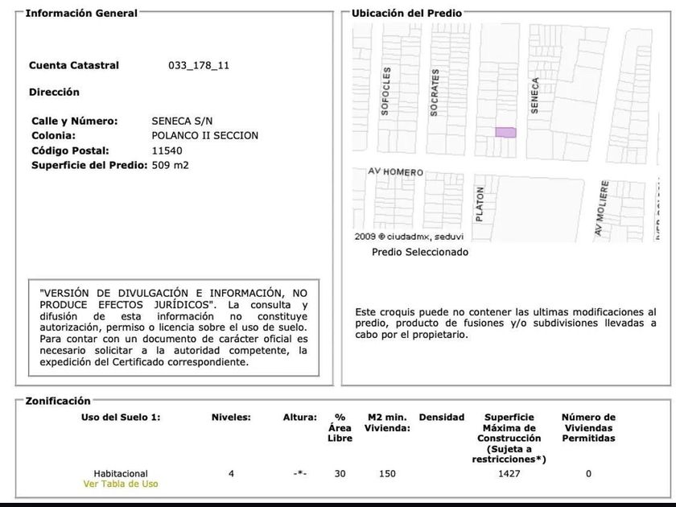Screen dimensions: 676x507
Task: Click the highlighted purple parcel on map
Action: tap(505, 132)
